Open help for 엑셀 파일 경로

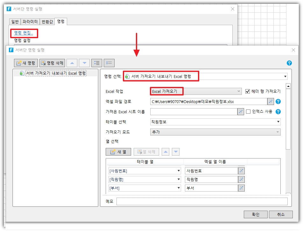click(x=278, y=101)
